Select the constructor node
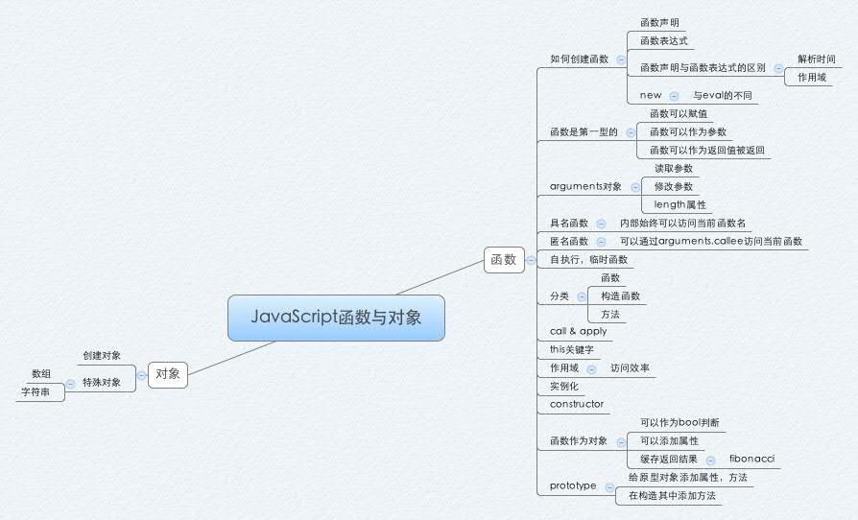 coord(576,404)
